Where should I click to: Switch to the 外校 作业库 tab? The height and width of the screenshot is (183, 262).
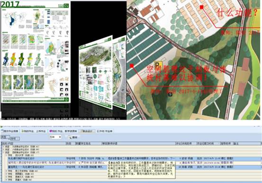click(x=105, y=131)
